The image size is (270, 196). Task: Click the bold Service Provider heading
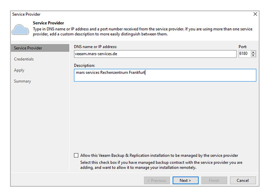coord(48,23)
